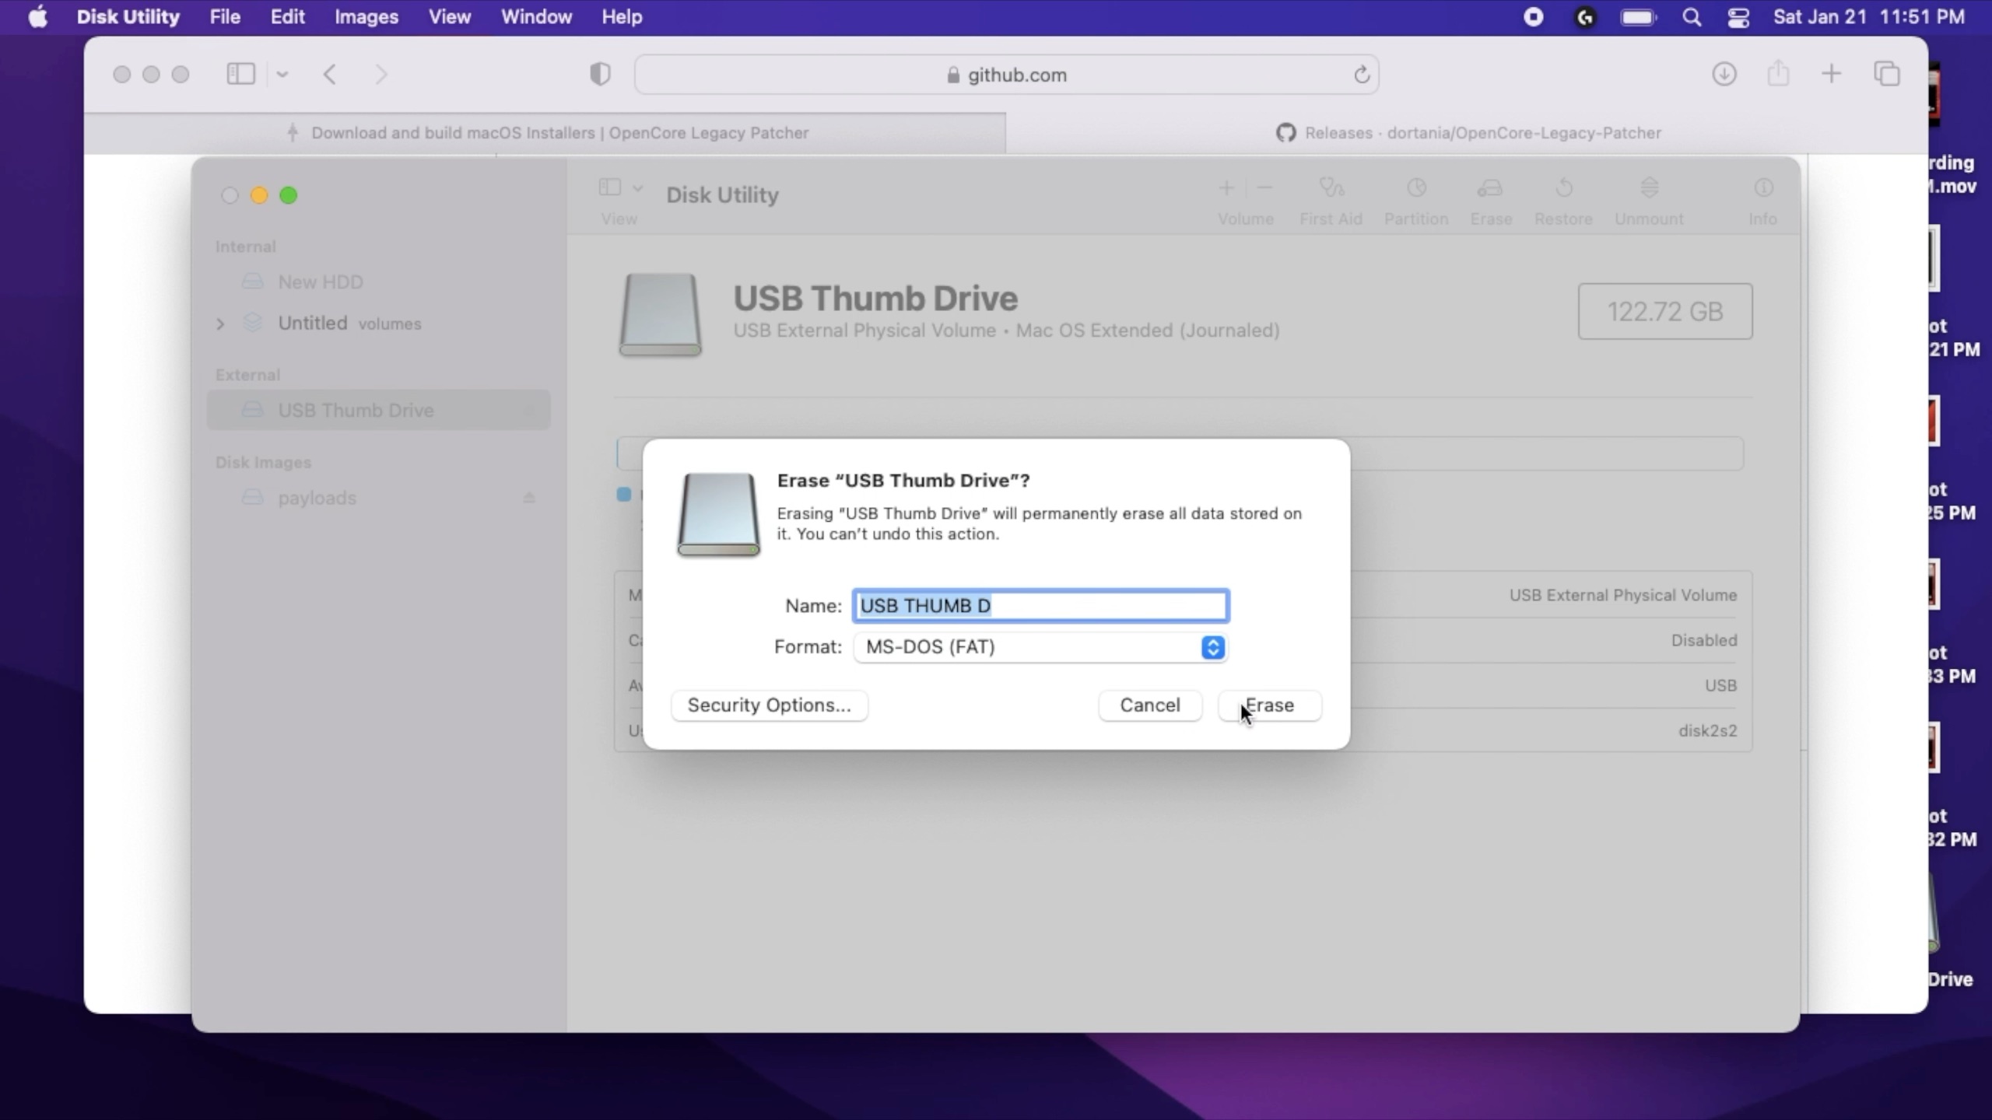Expand the Untitled volumes disclosure arrow
The image size is (1992, 1120).
pos(220,324)
